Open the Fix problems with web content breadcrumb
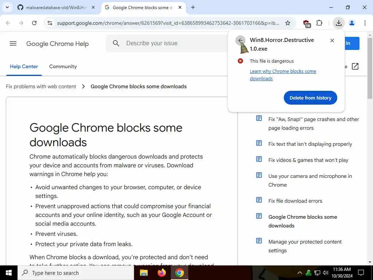The image size is (373, 280). click(41, 86)
